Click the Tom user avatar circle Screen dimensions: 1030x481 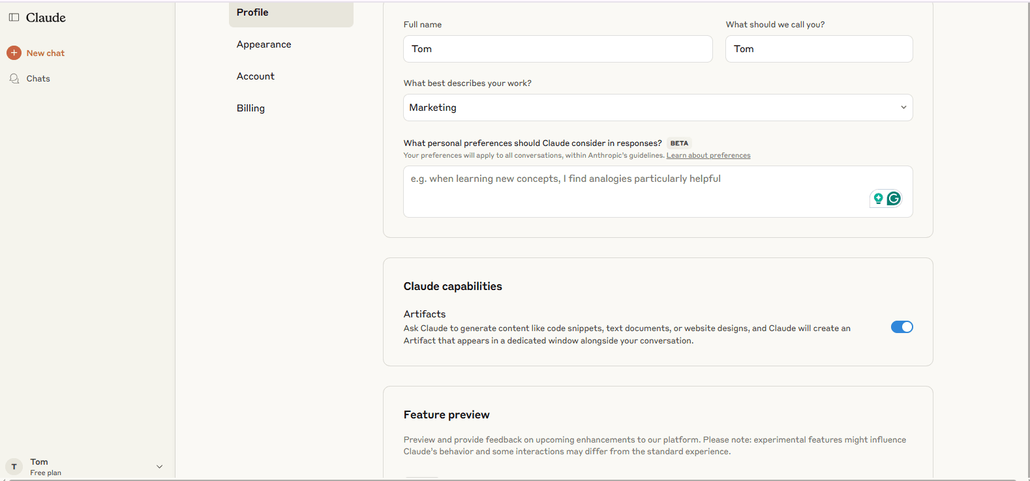pos(14,467)
